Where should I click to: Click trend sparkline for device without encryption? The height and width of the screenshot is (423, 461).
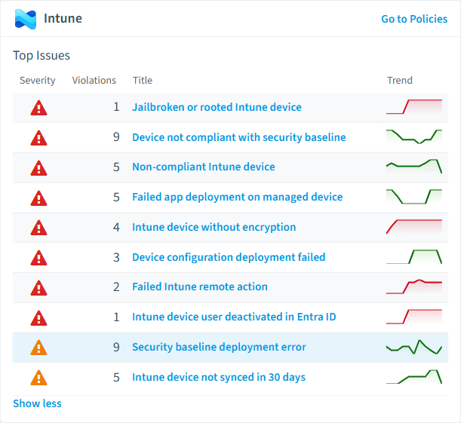coord(414,227)
